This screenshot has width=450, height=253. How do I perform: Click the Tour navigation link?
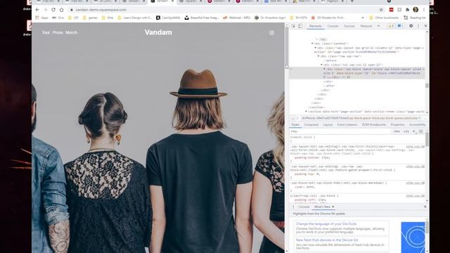[46, 32]
